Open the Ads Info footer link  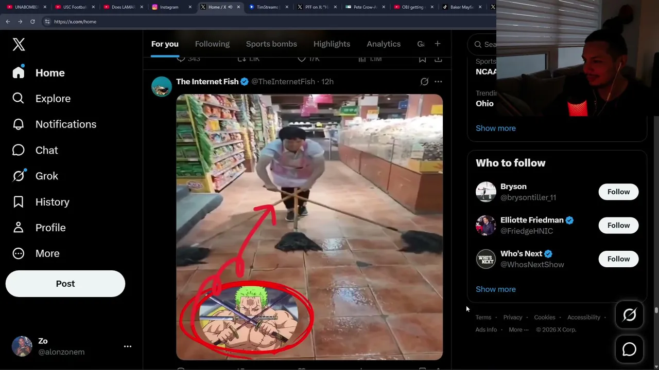pyautogui.click(x=486, y=330)
